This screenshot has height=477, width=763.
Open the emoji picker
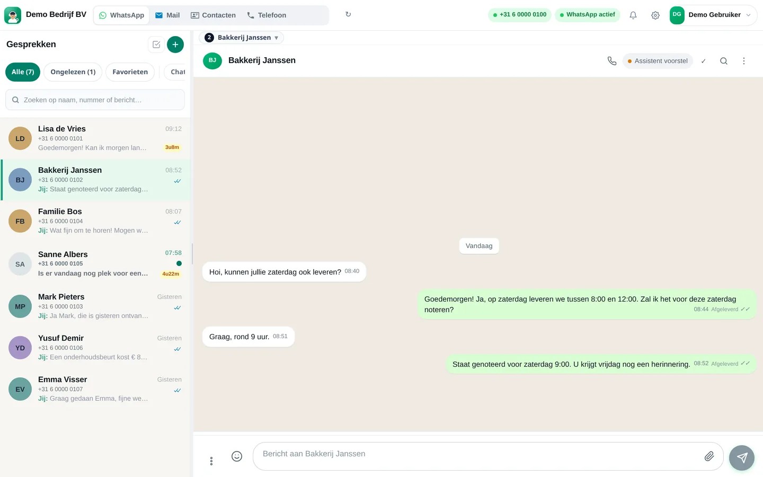pyautogui.click(x=237, y=456)
